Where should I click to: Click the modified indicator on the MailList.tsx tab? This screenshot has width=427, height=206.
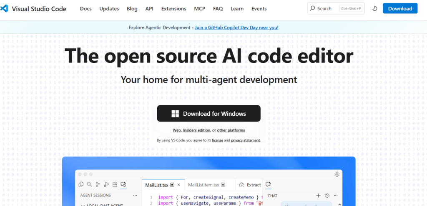[172, 185]
